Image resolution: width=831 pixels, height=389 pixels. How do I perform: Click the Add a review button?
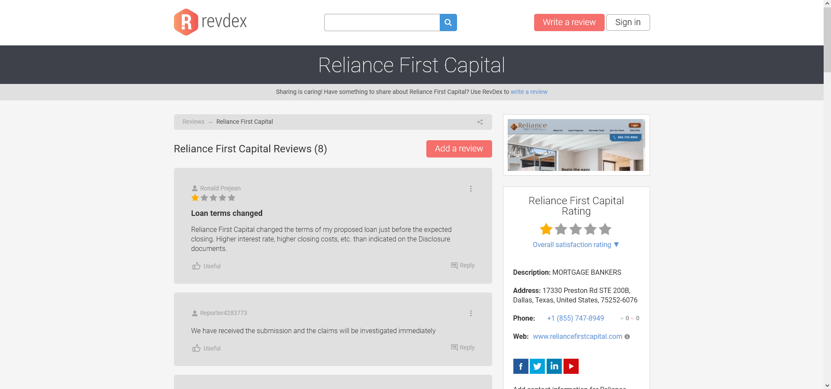(x=459, y=149)
